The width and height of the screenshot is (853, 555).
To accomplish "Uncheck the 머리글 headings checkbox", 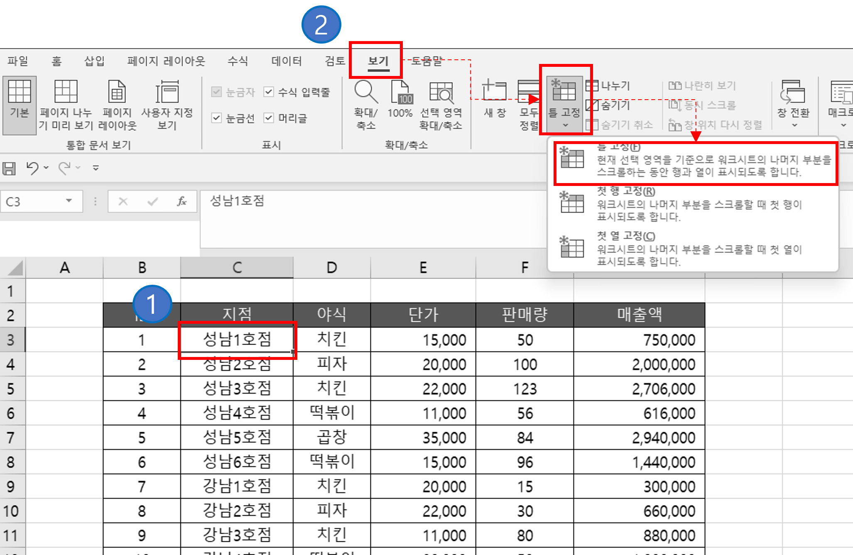I will tap(269, 118).
